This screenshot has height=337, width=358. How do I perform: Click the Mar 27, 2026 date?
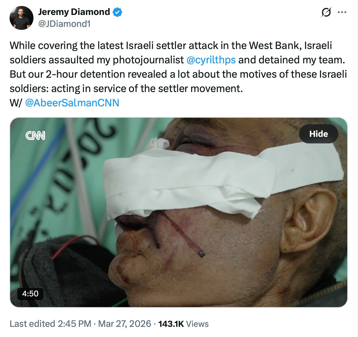(x=124, y=324)
